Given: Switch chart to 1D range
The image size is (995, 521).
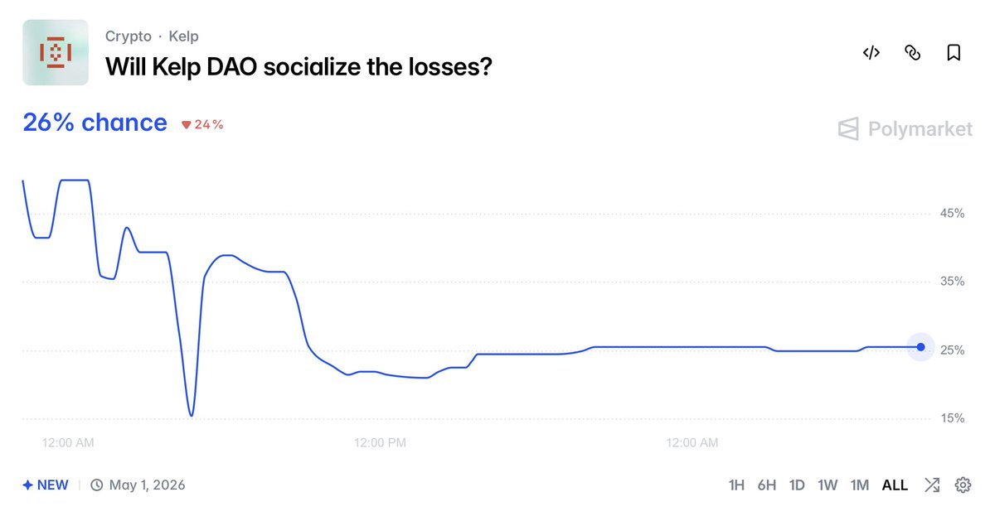Looking at the screenshot, I should click(x=797, y=485).
